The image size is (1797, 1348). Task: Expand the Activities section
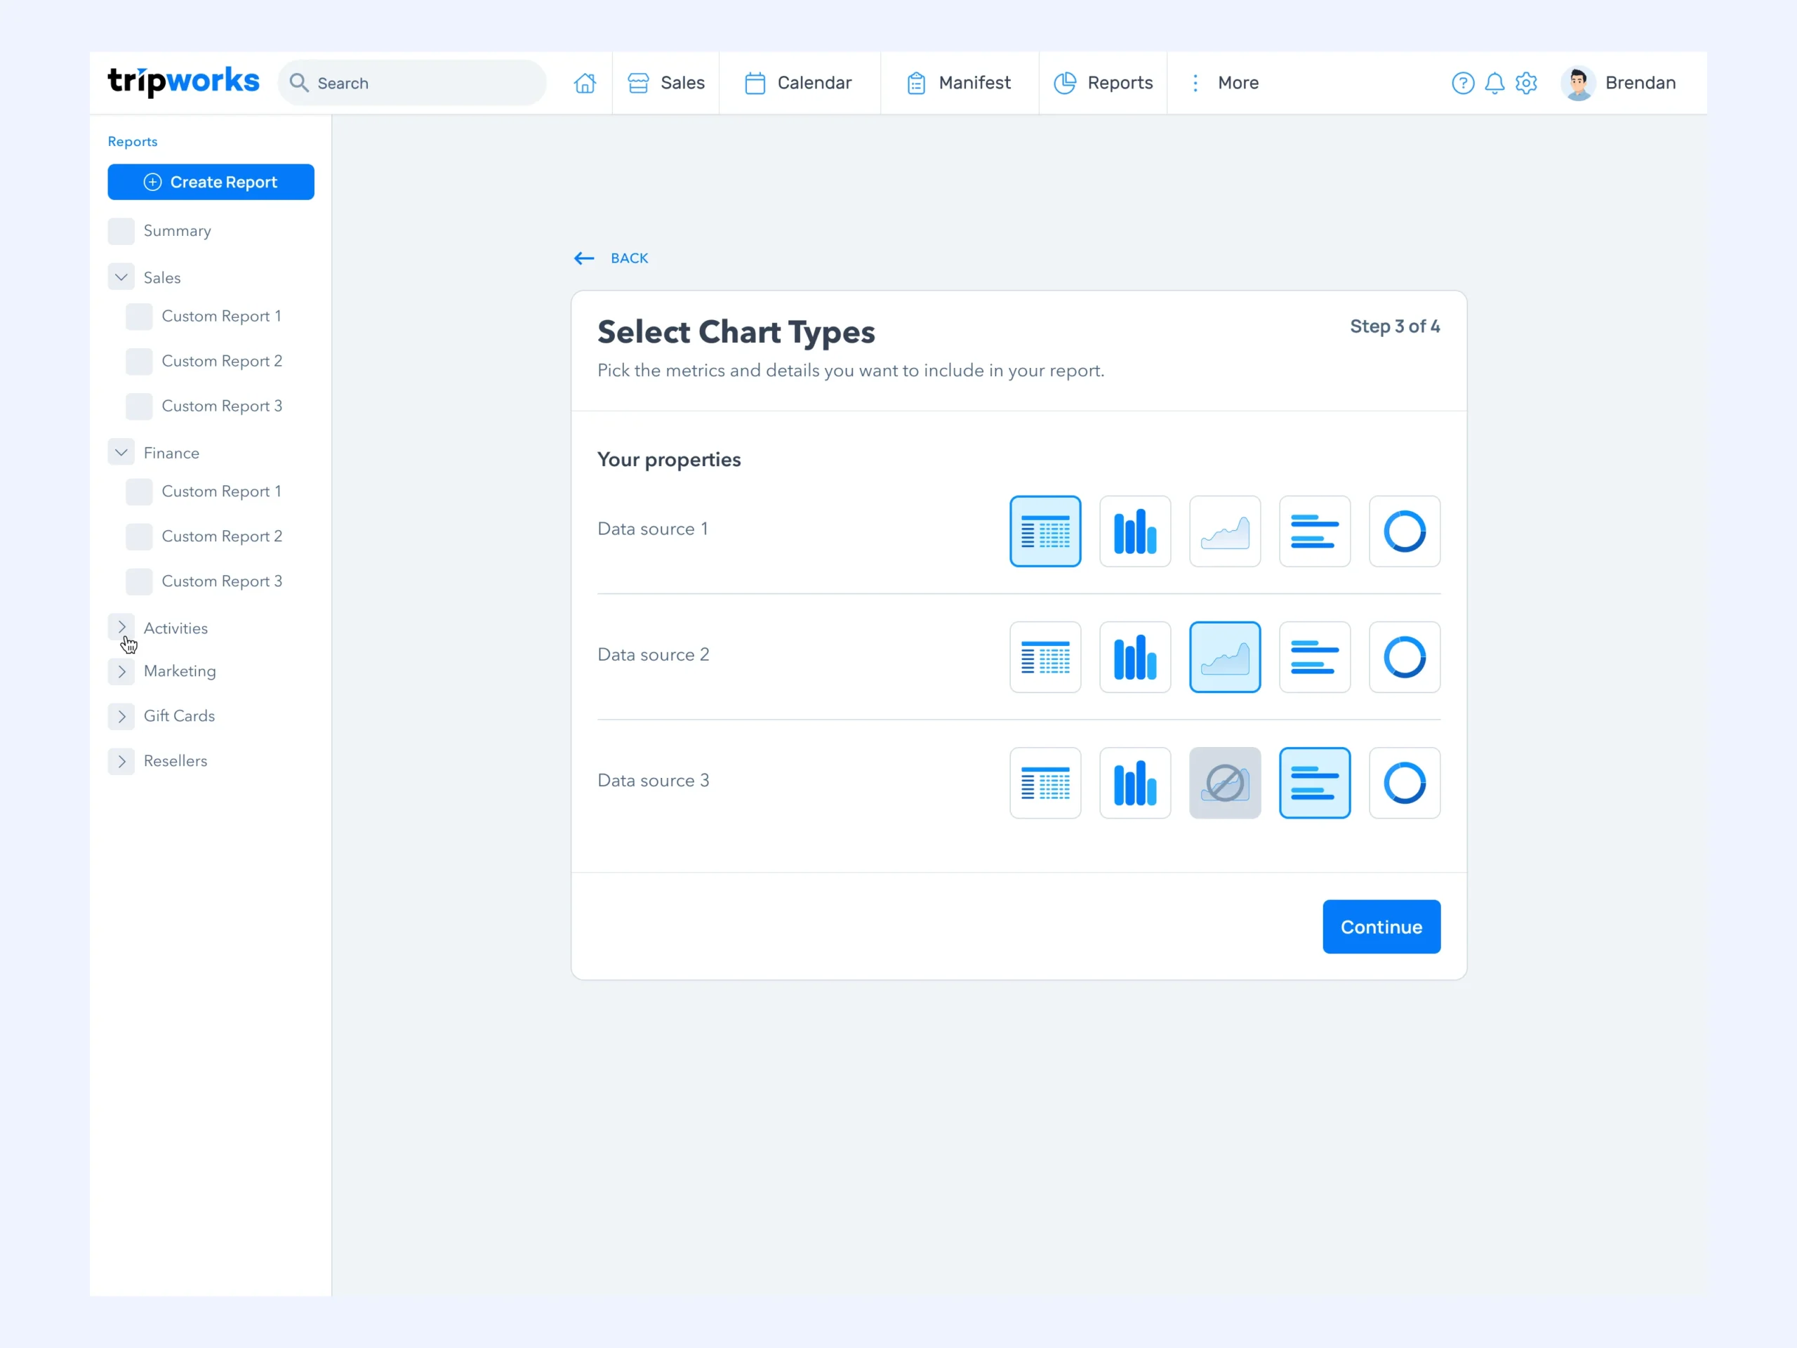(x=121, y=627)
